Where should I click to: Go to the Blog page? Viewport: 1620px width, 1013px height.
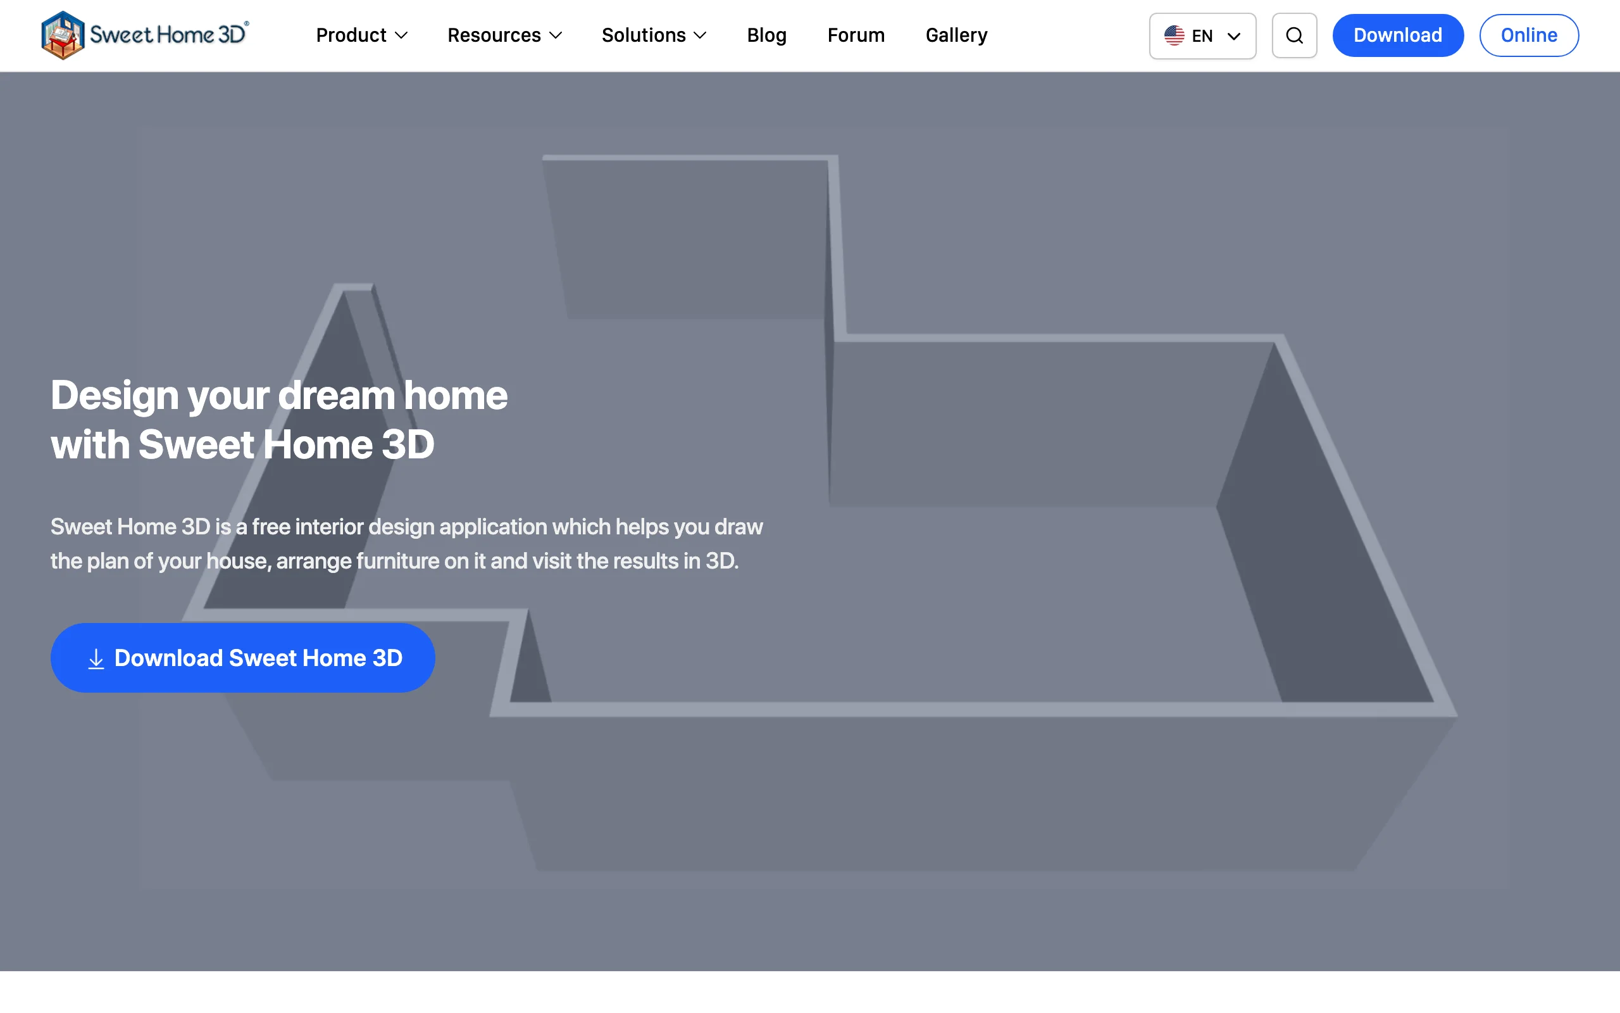pos(766,35)
